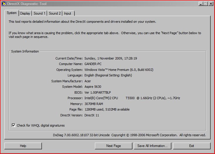Click the DirectX Diagnostic Tool title text

(x=27, y=4)
